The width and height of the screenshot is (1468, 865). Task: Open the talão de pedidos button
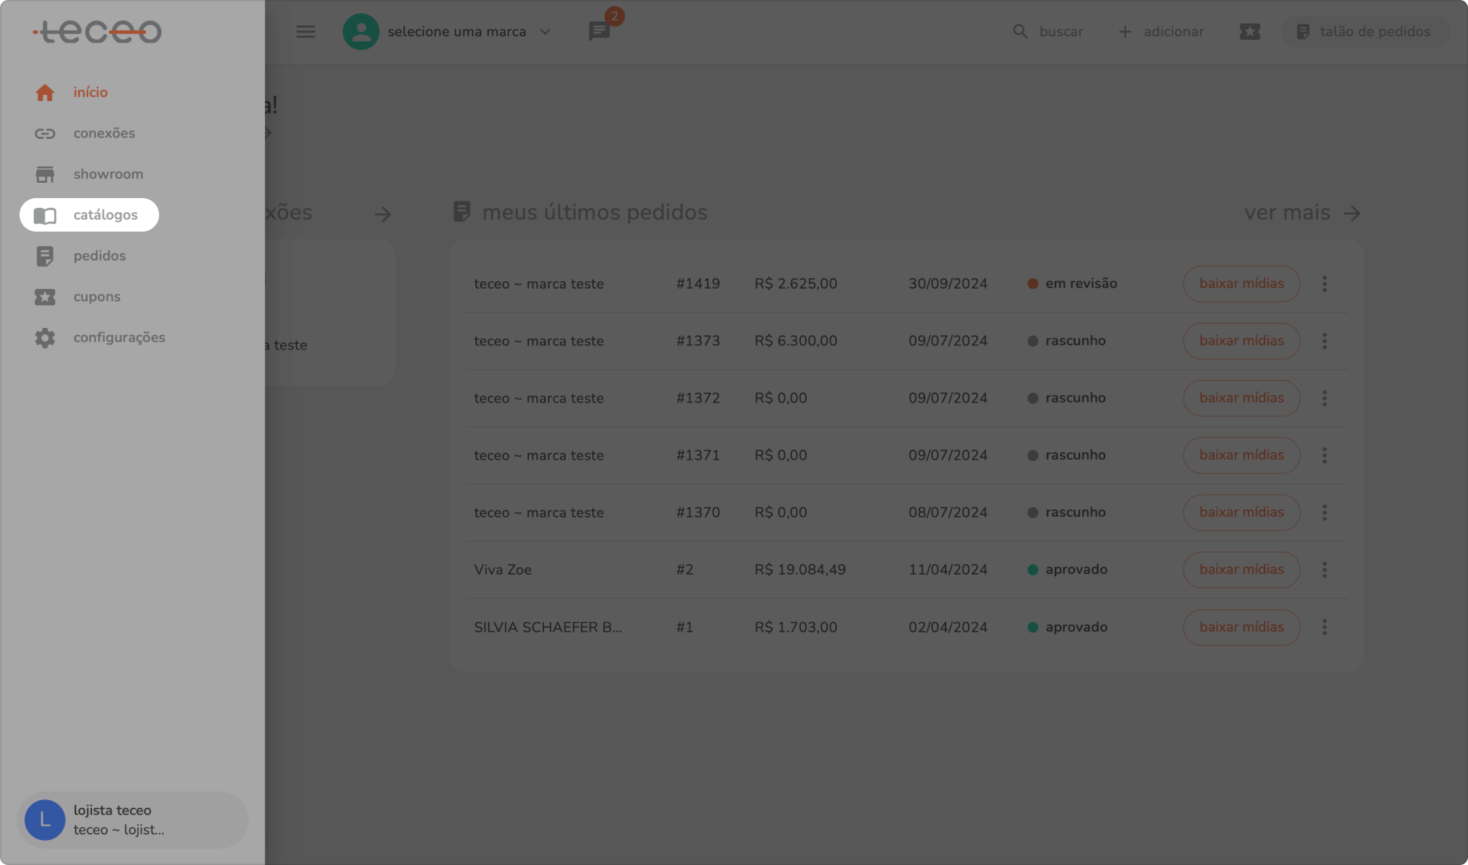(x=1365, y=32)
